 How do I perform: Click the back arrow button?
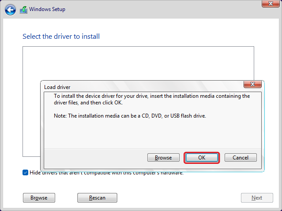[x=10, y=9]
